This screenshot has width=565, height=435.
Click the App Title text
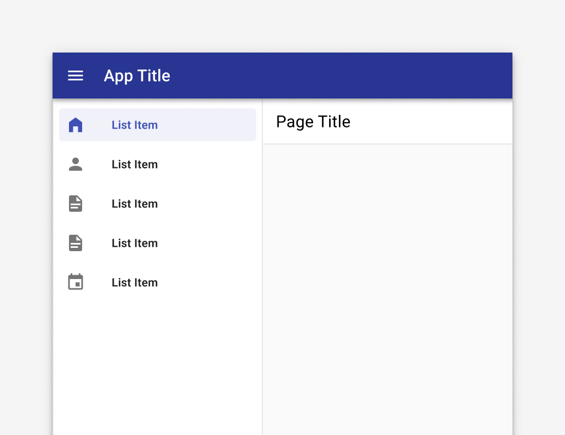(x=137, y=76)
